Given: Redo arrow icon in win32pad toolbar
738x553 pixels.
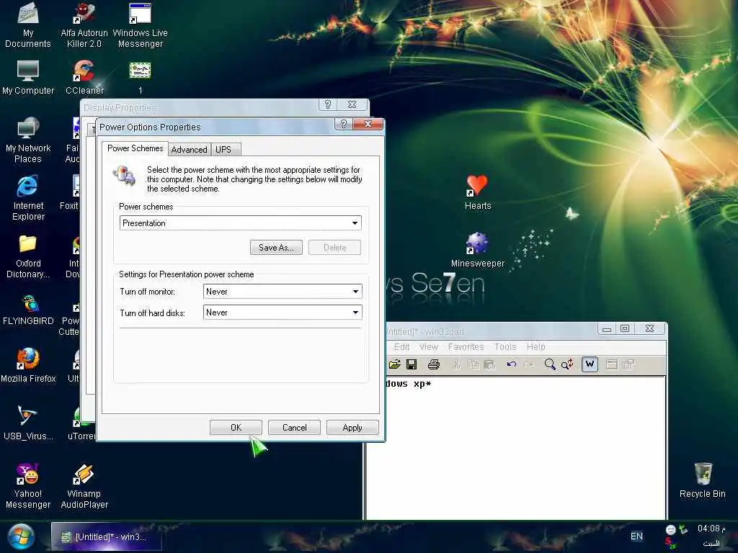Looking at the screenshot, I should pyautogui.click(x=529, y=364).
